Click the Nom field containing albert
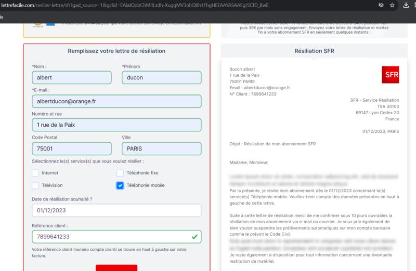The image size is (416, 271). (x=72, y=78)
